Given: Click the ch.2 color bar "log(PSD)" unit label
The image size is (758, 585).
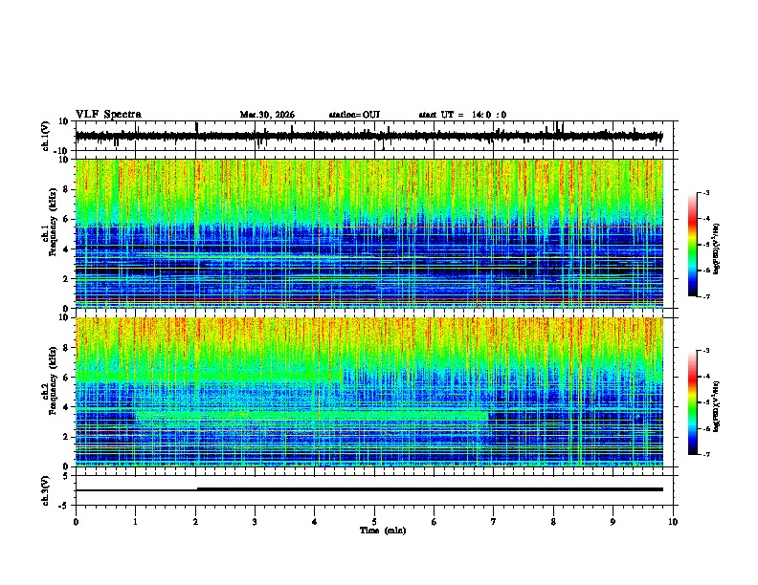Looking at the screenshot, I should [717, 406].
